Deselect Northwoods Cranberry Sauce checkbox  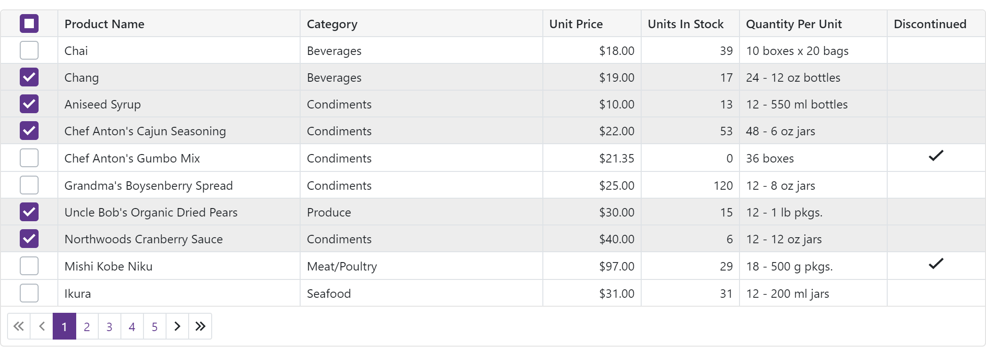point(29,239)
